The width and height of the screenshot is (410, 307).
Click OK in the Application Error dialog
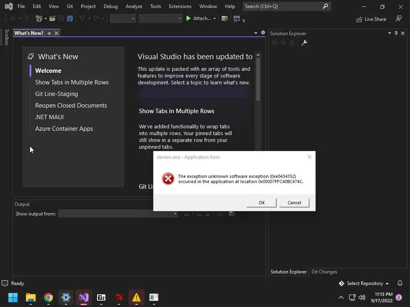261,203
